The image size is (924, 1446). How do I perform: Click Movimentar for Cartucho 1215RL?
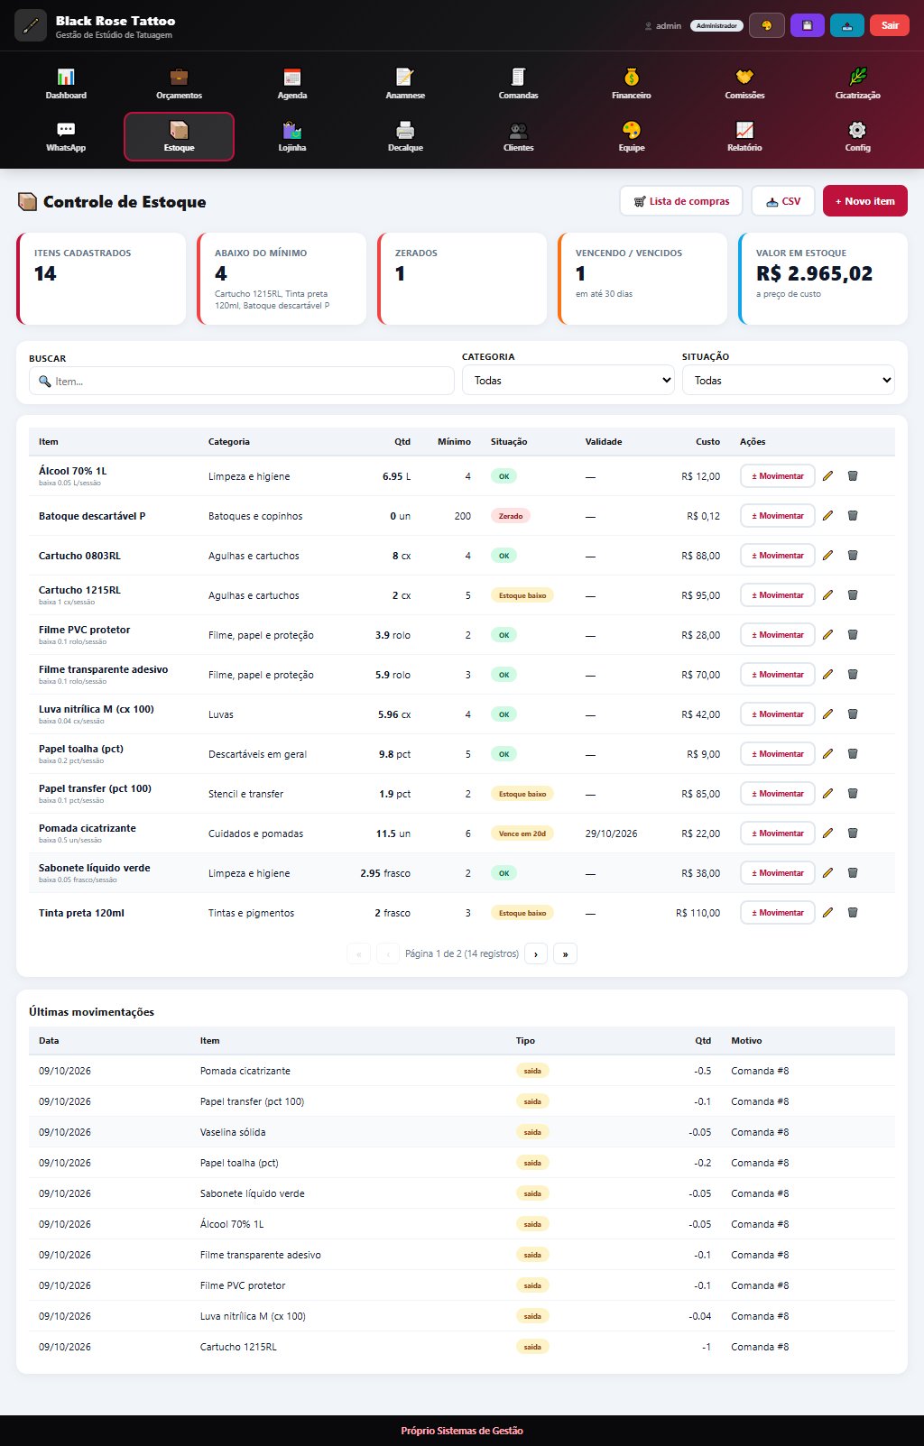[778, 594]
